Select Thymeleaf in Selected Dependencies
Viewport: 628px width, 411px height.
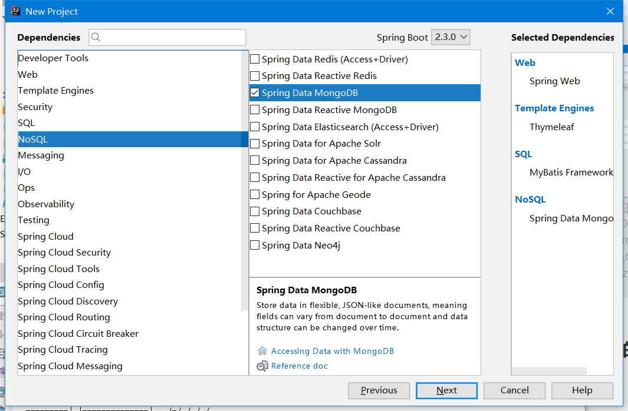pyautogui.click(x=551, y=127)
